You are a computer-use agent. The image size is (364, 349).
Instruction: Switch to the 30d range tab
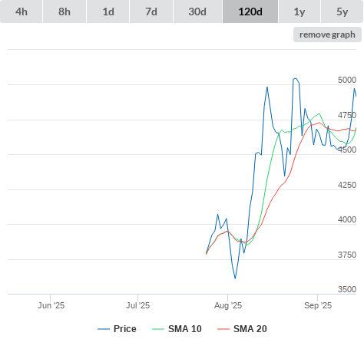click(197, 12)
